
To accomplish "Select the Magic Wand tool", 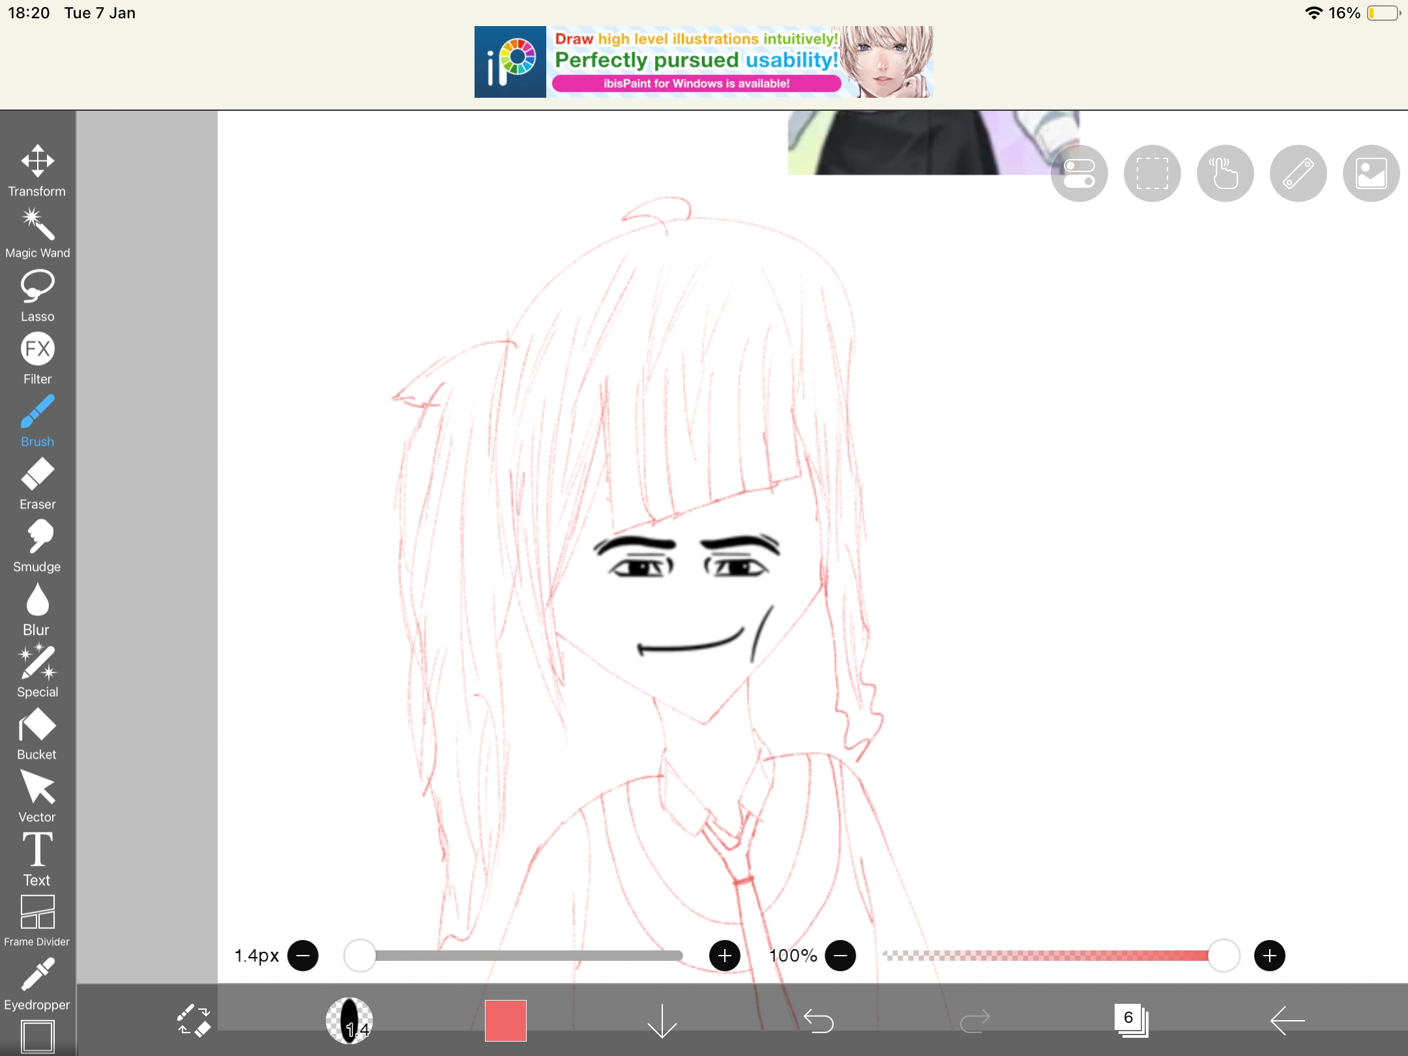I will [x=37, y=233].
